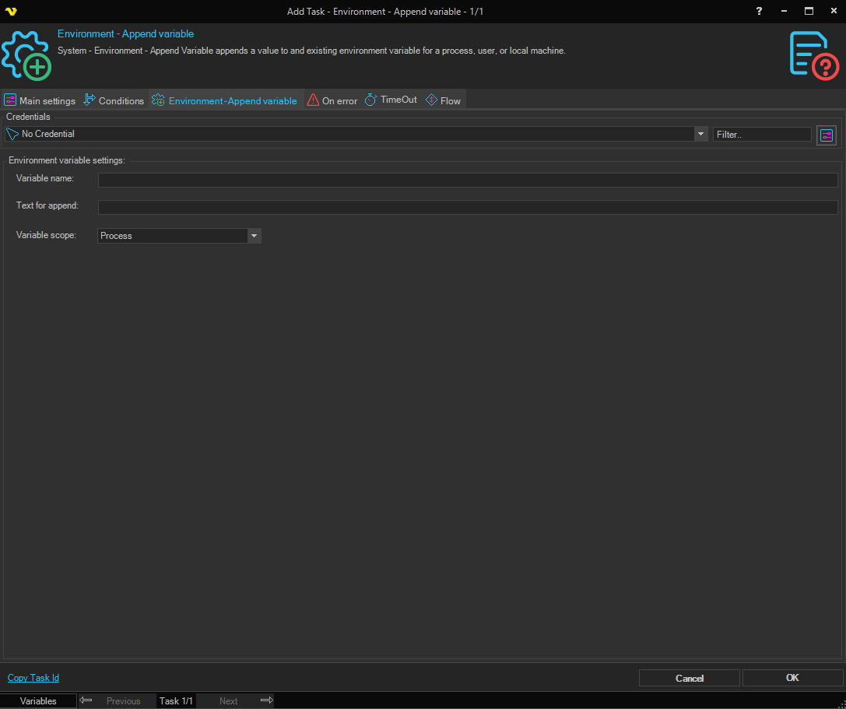Click the left arrow Previous icon
This screenshot has height=709, width=846.
(86, 700)
